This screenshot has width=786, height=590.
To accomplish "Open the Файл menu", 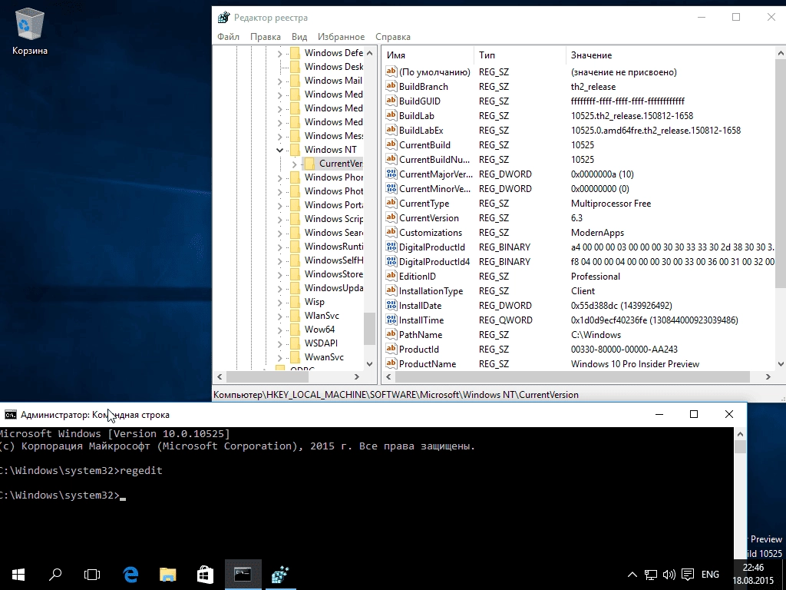I will 228,37.
